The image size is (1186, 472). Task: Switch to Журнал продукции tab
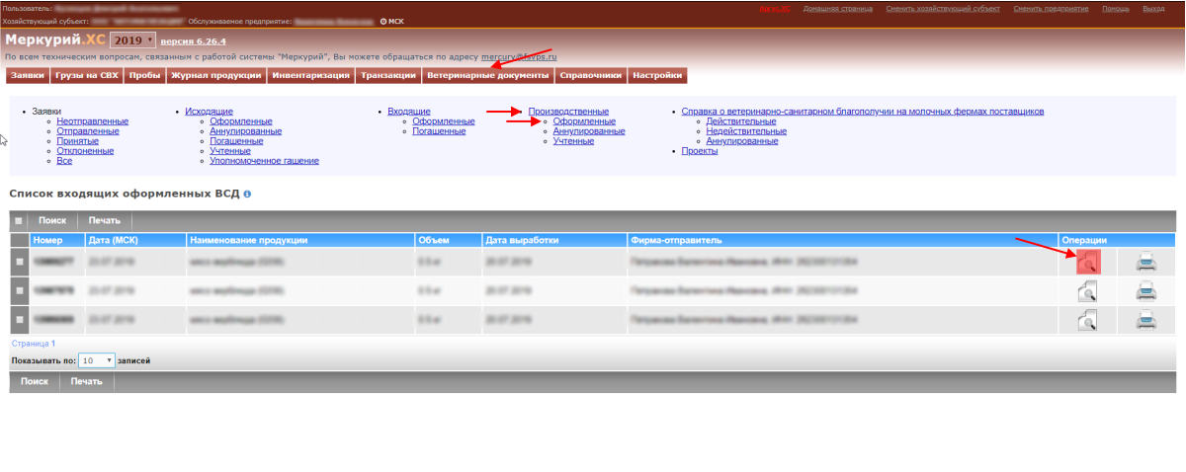(x=215, y=75)
